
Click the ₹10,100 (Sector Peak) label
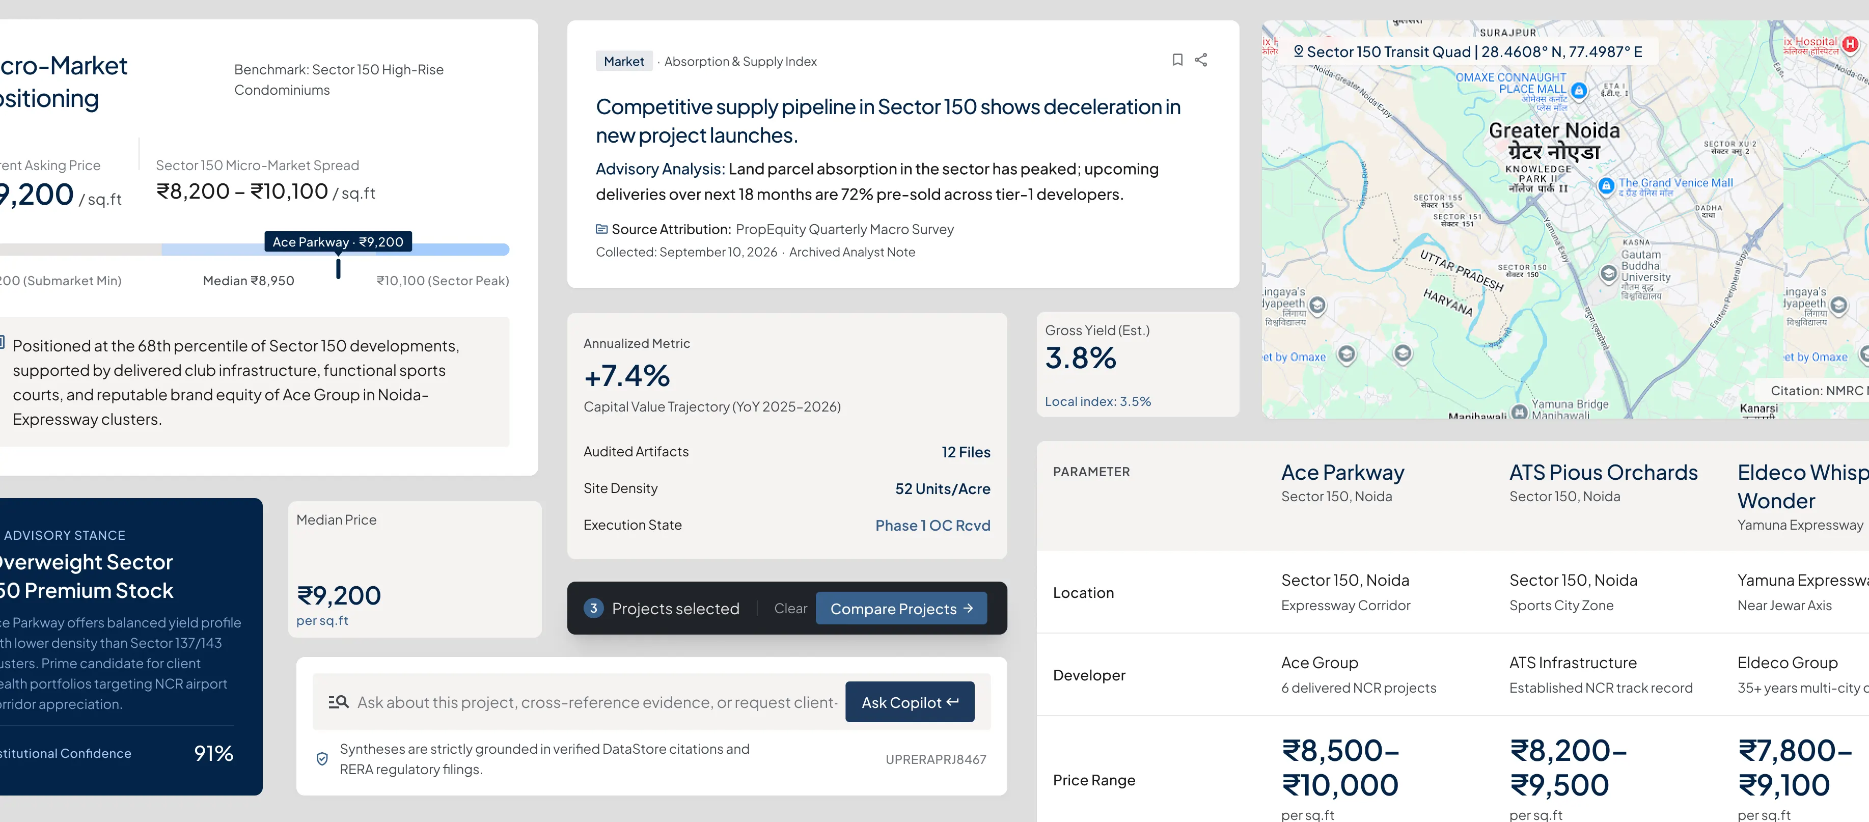tap(443, 281)
